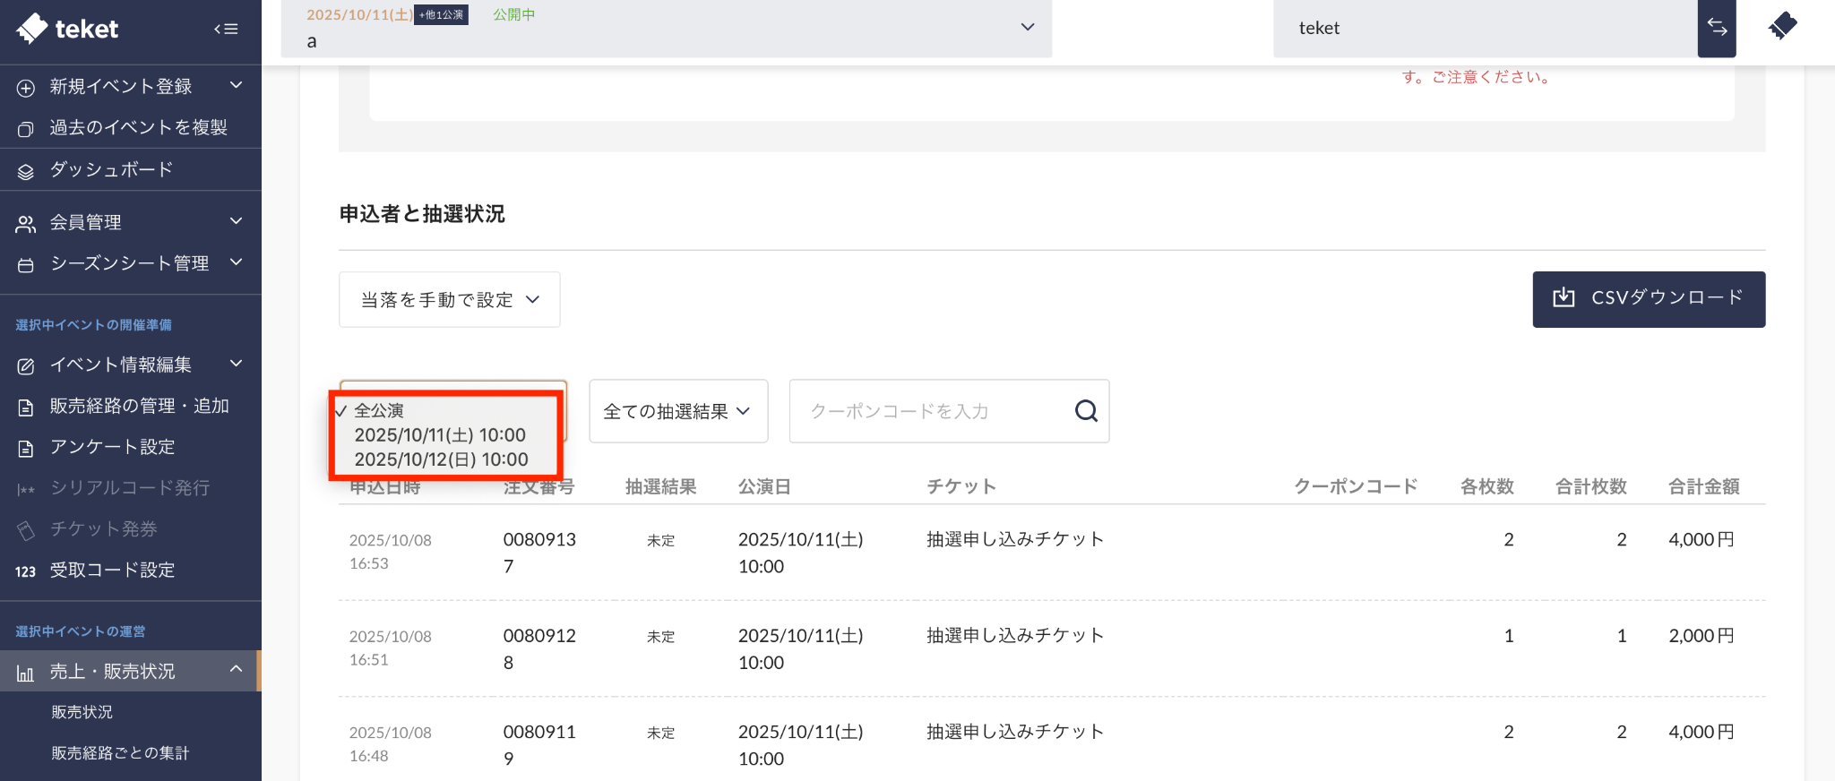This screenshot has width=1835, height=781.
Task: Select the 2025/10/11(土) 10:00 performance option
Action: [x=440, y=435]
